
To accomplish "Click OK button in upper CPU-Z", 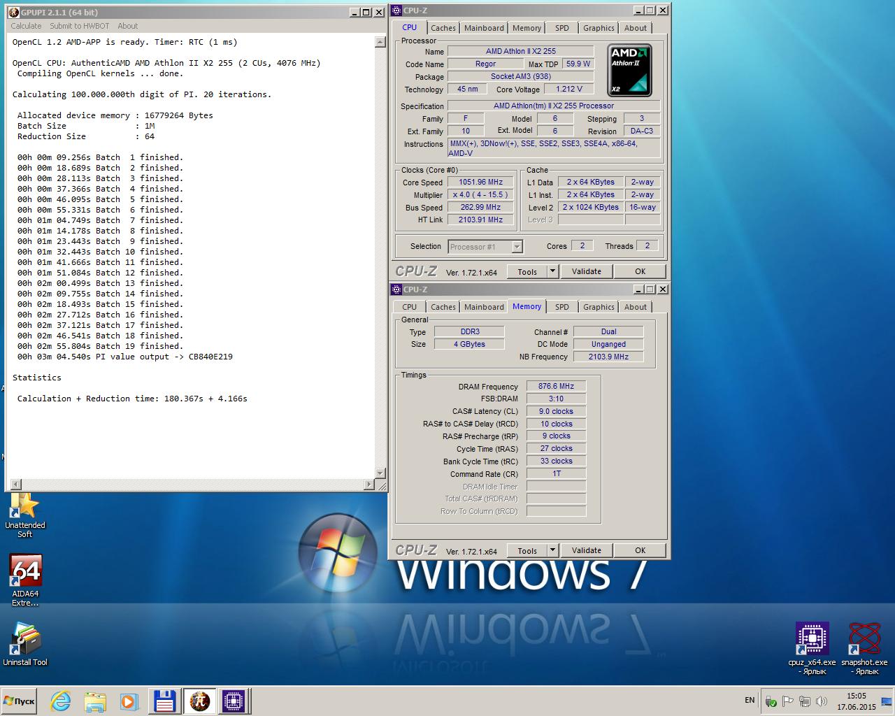I will point(640,271).
